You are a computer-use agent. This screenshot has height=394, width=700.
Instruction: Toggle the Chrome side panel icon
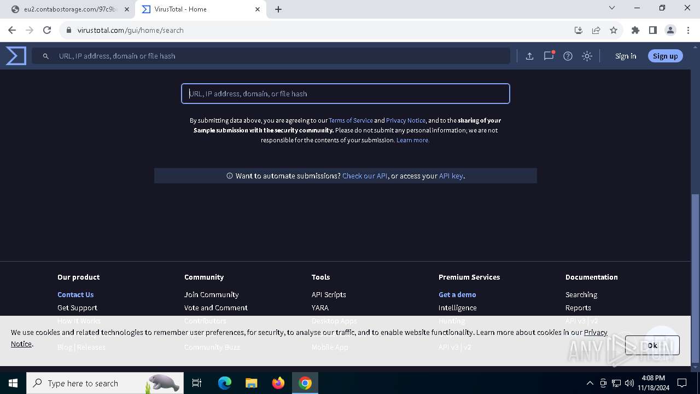(x=653, y=30)
